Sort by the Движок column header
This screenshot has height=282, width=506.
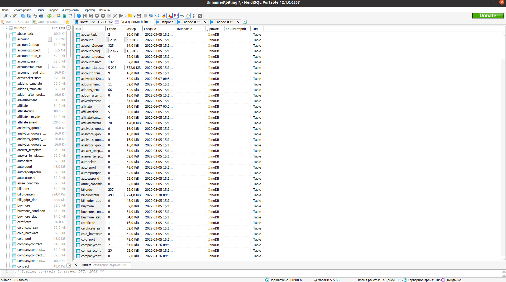click(215, 29)
